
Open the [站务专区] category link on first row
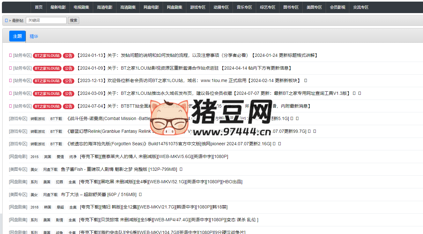tap(22, 55)
